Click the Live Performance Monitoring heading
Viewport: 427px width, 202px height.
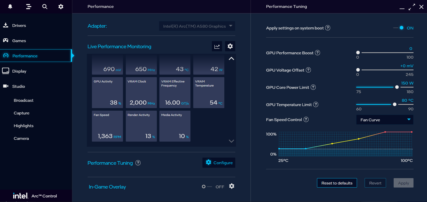coord(119,46)
